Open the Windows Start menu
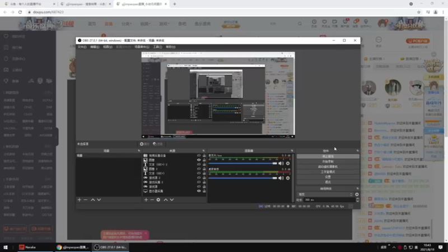The image size is (448, 252). pos(6,247)
